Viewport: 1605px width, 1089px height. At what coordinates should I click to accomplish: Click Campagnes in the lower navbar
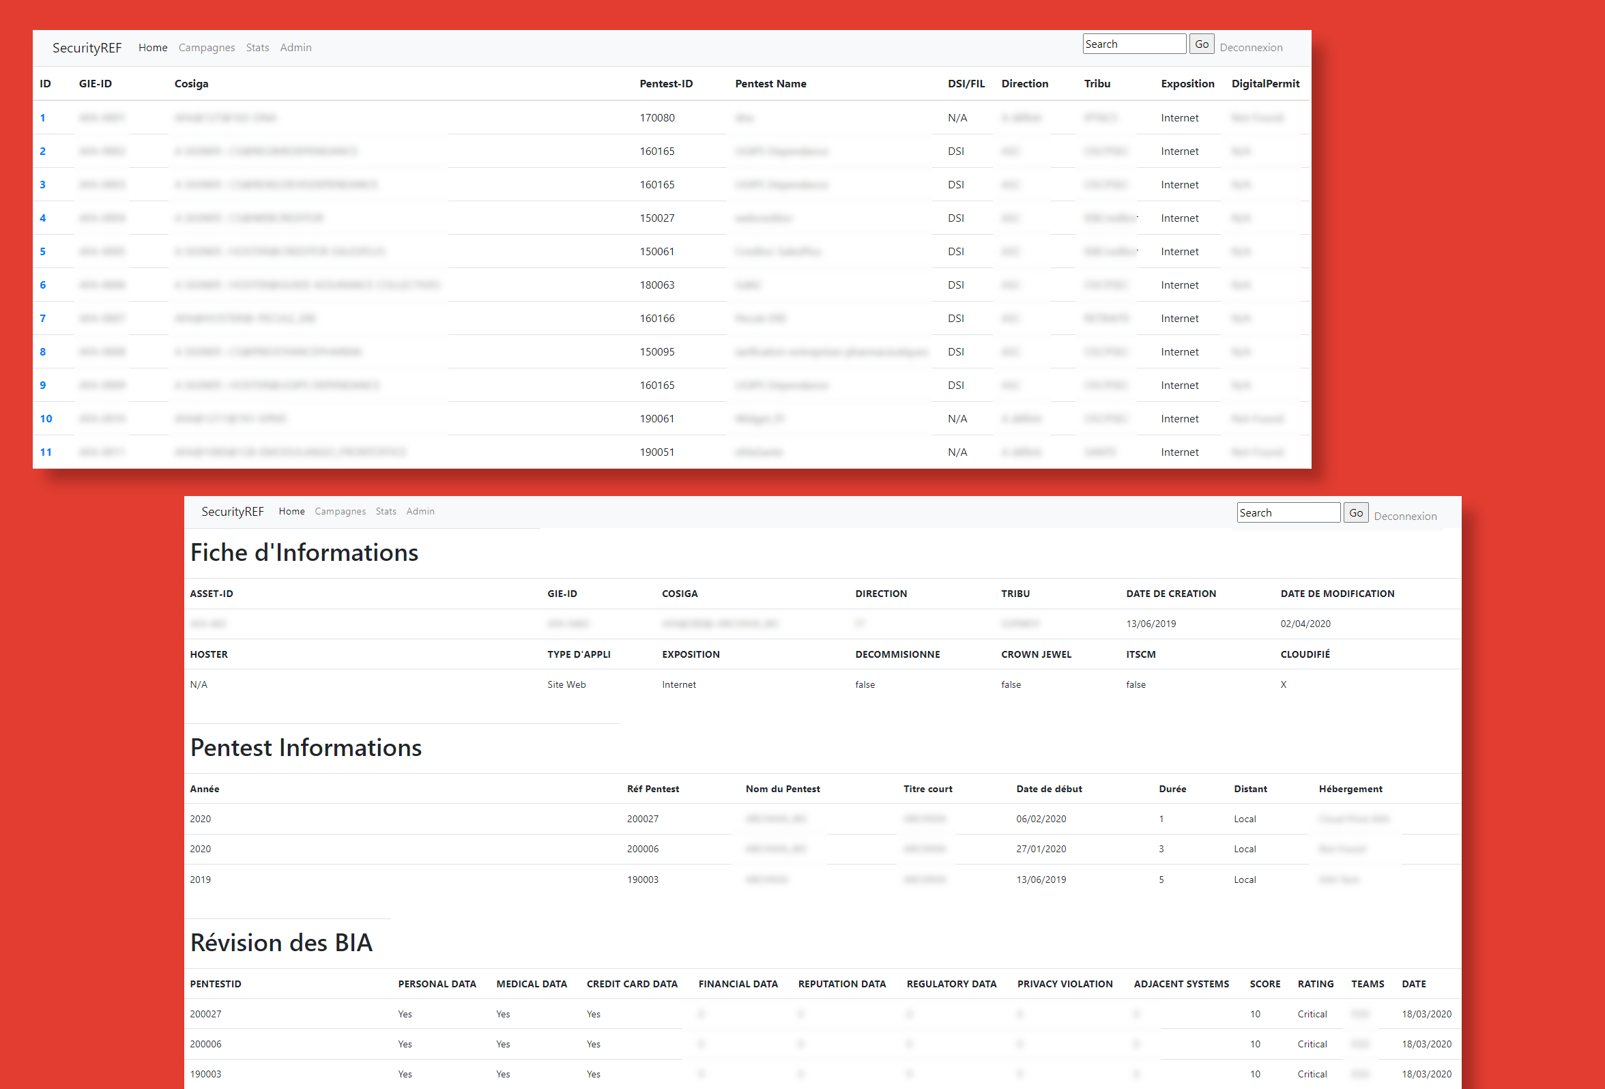pos(341,512)
